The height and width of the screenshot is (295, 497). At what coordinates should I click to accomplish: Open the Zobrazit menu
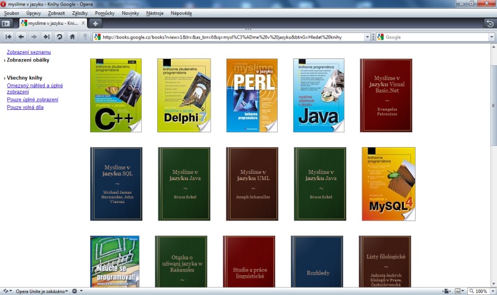coord(57,13)
